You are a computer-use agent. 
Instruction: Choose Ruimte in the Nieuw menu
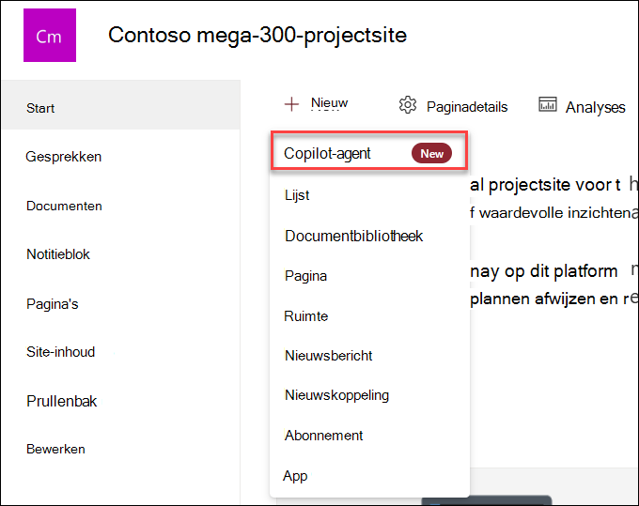click(x=305, y=316)
